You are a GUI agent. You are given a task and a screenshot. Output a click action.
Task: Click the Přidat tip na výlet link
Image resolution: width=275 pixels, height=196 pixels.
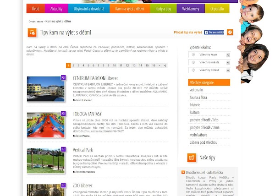[188, 33]
